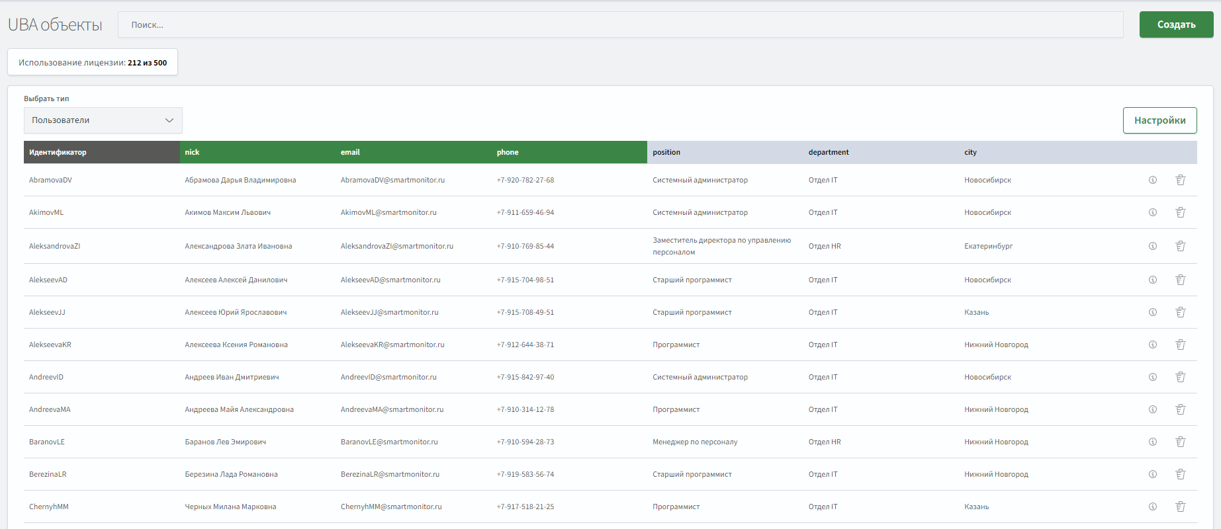The width and height of the screenshot is (1221, 529).
Task: Show info for BerezinaLR
Action: 1153,474
